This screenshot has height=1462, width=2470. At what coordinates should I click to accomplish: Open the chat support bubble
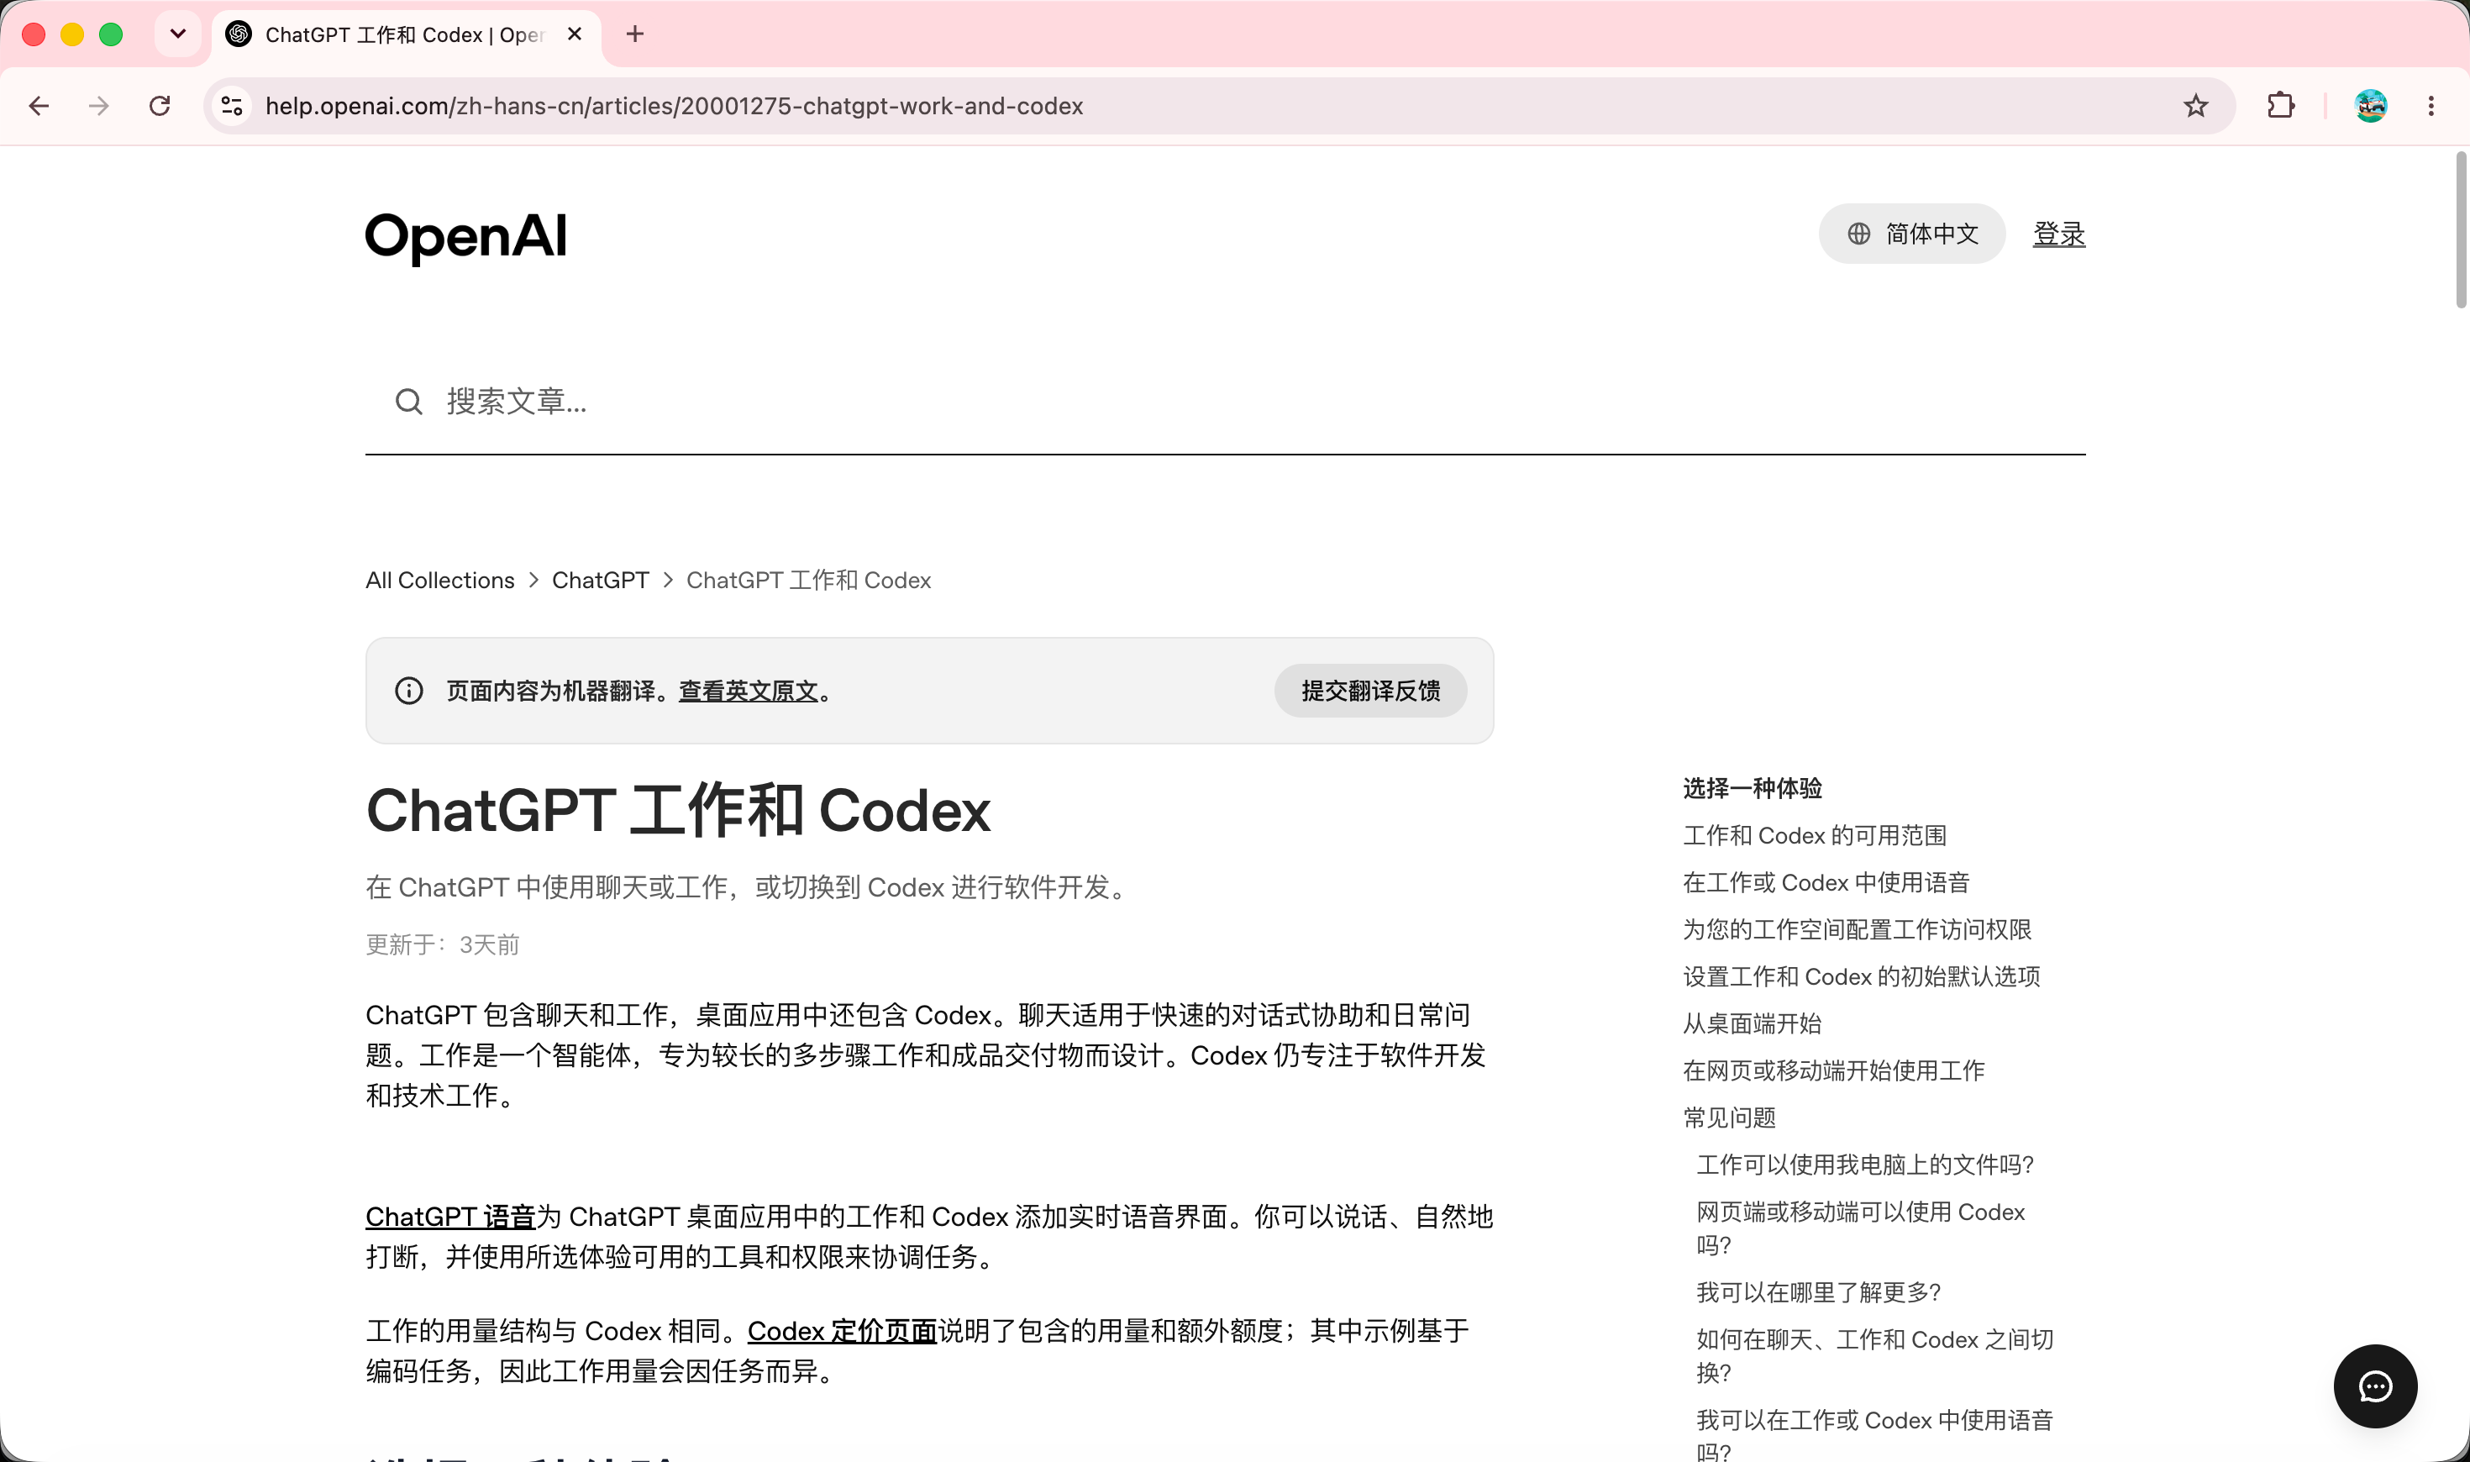pos(2374,1386)
